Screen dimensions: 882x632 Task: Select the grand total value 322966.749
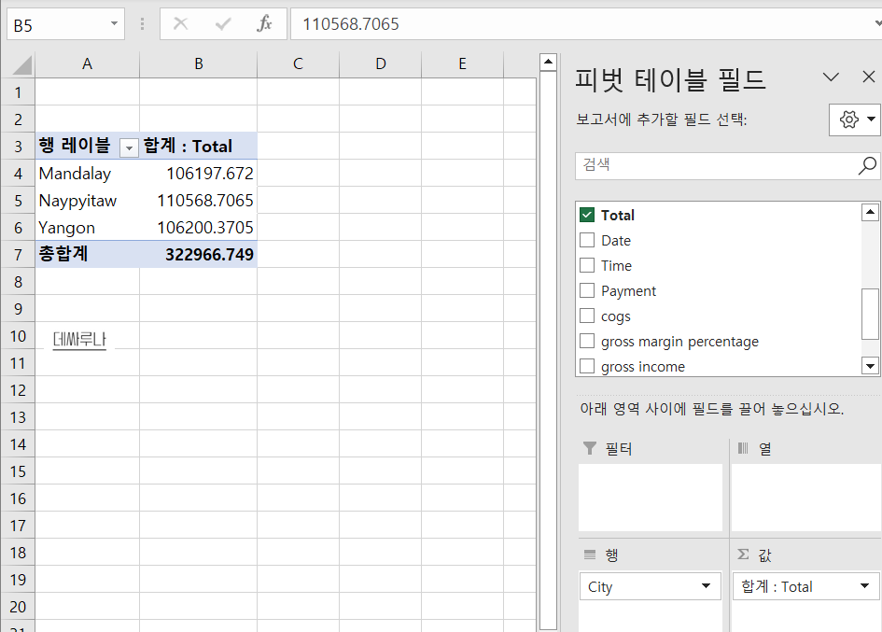[199, 254]
